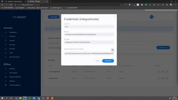Open the Resource Guru bookmark
The width and height of the screenshot is (178, 100).
[x=30, y=8]
